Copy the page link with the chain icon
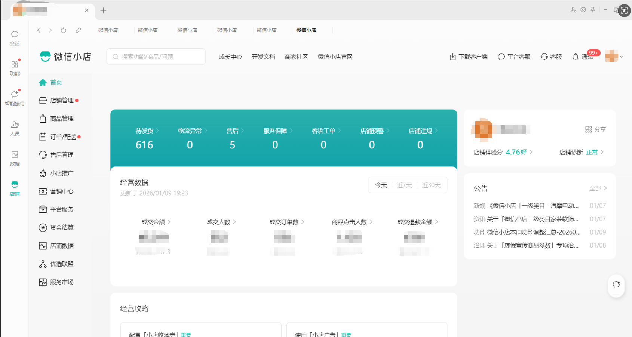Screen dimensions: 632x337 point(78,30)
